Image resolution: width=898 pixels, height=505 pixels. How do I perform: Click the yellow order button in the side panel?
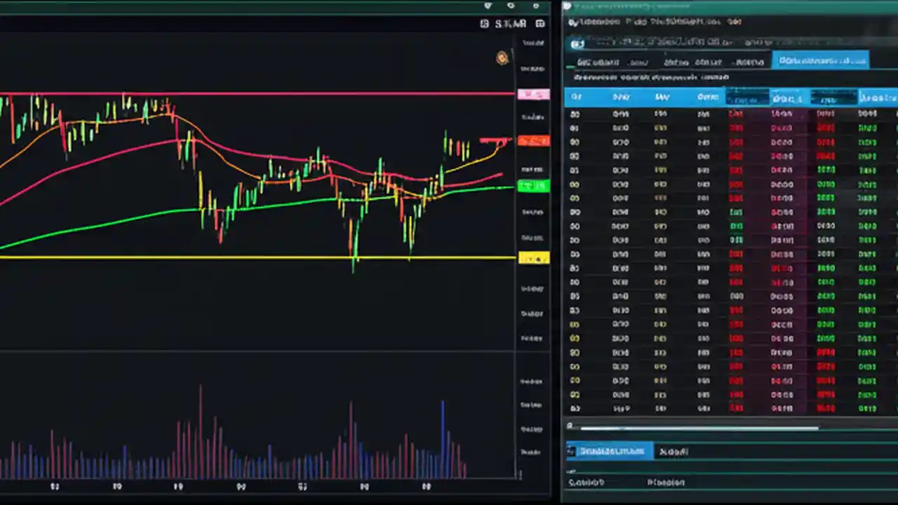click(533, 258)
